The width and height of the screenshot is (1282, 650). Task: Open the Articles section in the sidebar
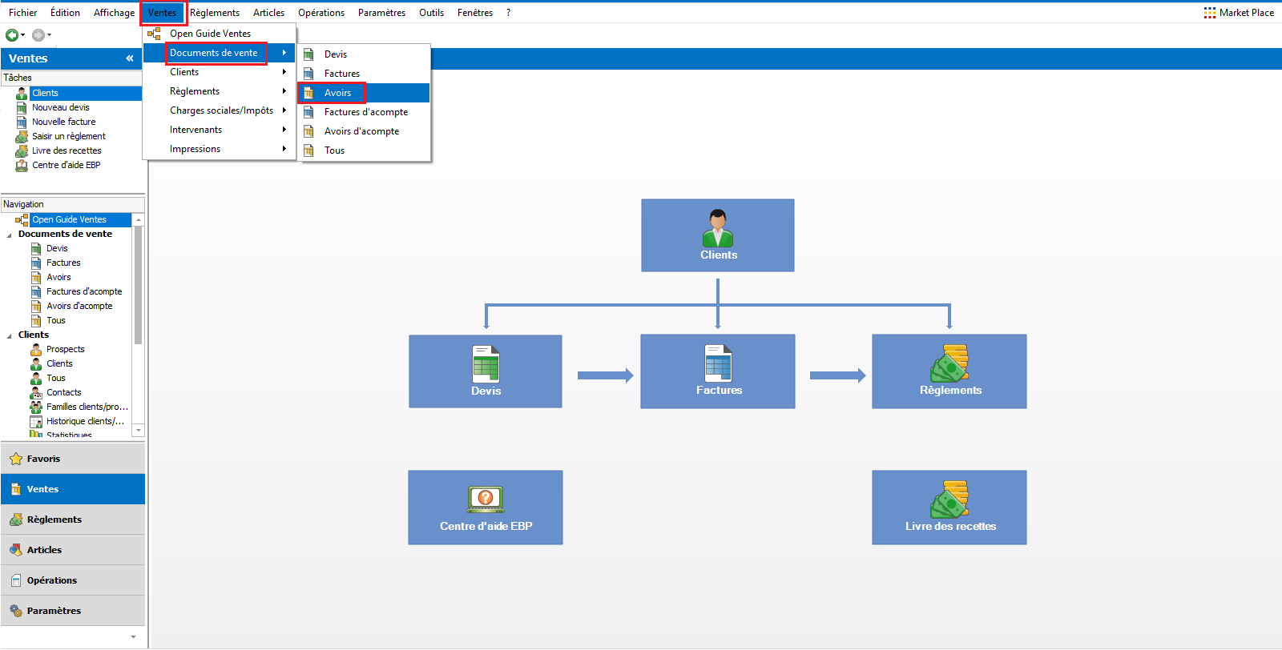tap(73, 550)
